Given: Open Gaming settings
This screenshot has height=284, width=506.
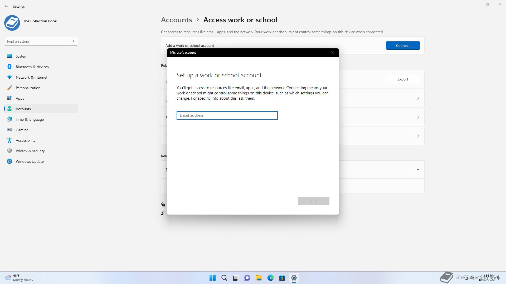Looking at the screenshot, I should (22, 130).
